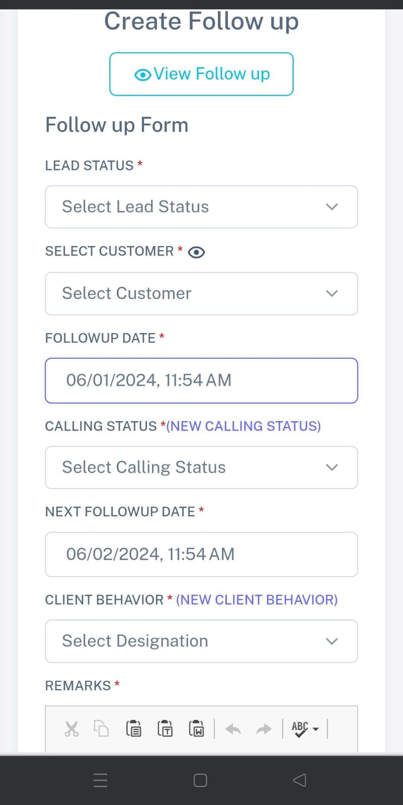Toggle the eye icon beside Select Customer

[x=196, y=252]
